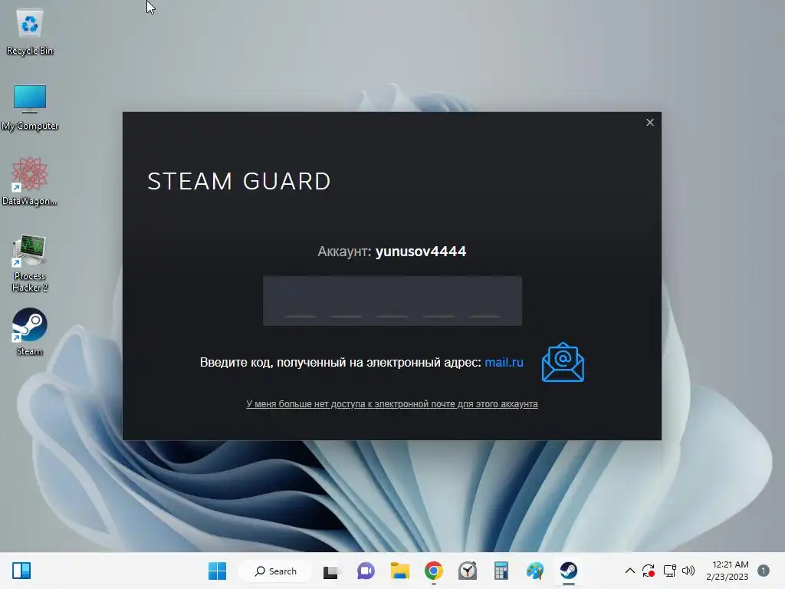785x589 pixels.
Task: Open Task View from the taskbar
Action: (x=330, y=571)
